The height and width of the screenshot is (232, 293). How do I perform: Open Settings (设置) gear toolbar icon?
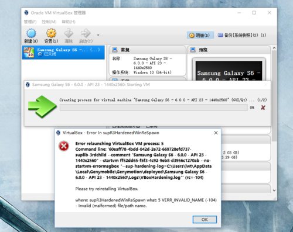click(51, 33)
